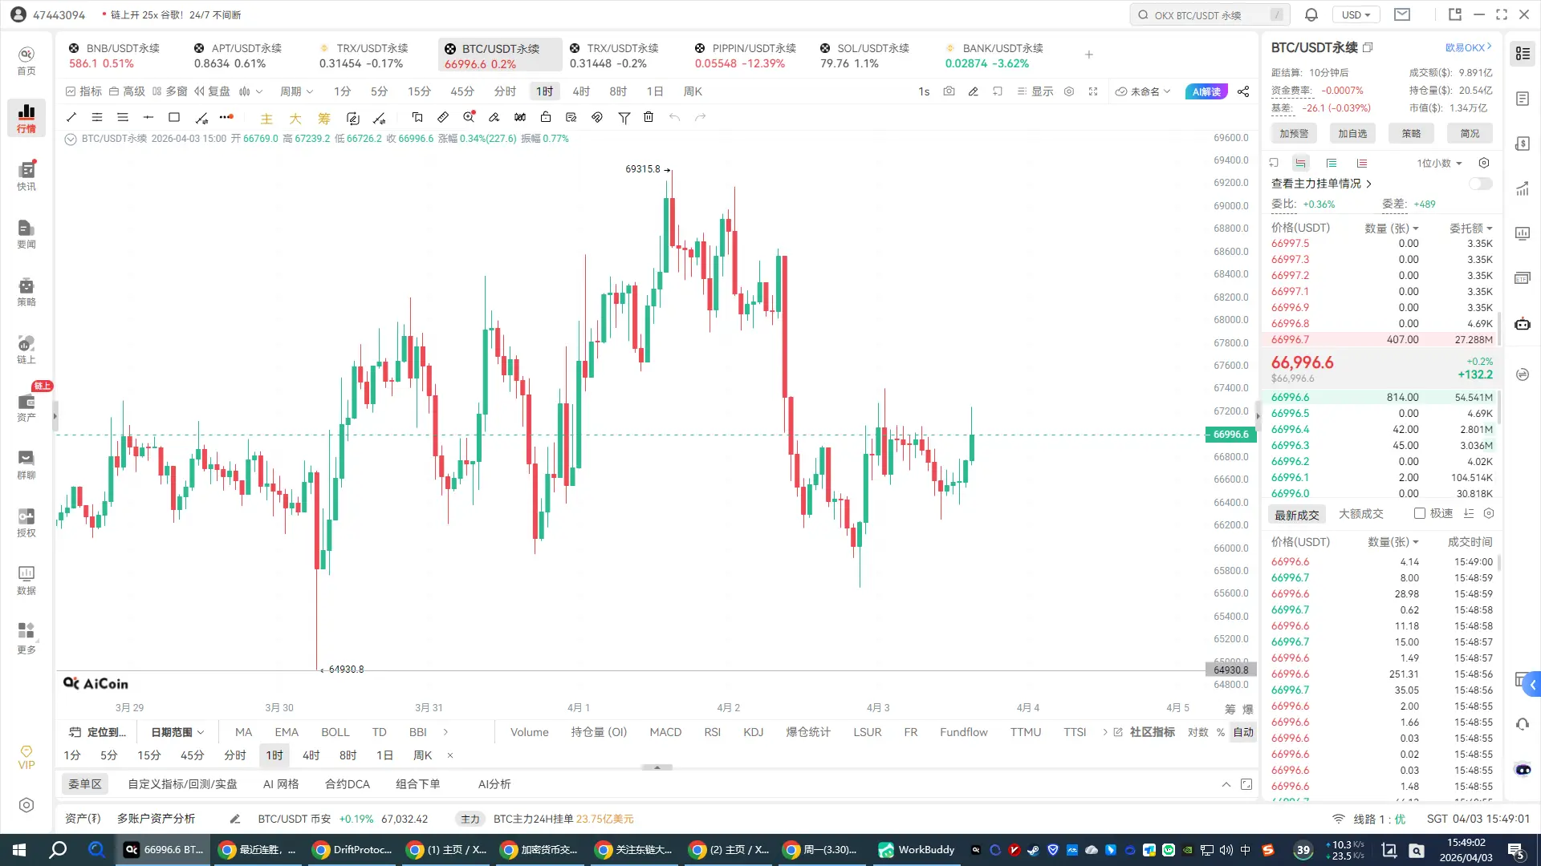Viewport: 1541px width, 866px height.
Task: Click the trash delete drawings icon
Action: coord(649,117)
